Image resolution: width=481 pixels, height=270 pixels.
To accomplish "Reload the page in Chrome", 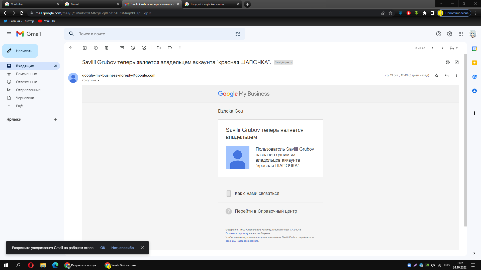I will click(22, 13).
